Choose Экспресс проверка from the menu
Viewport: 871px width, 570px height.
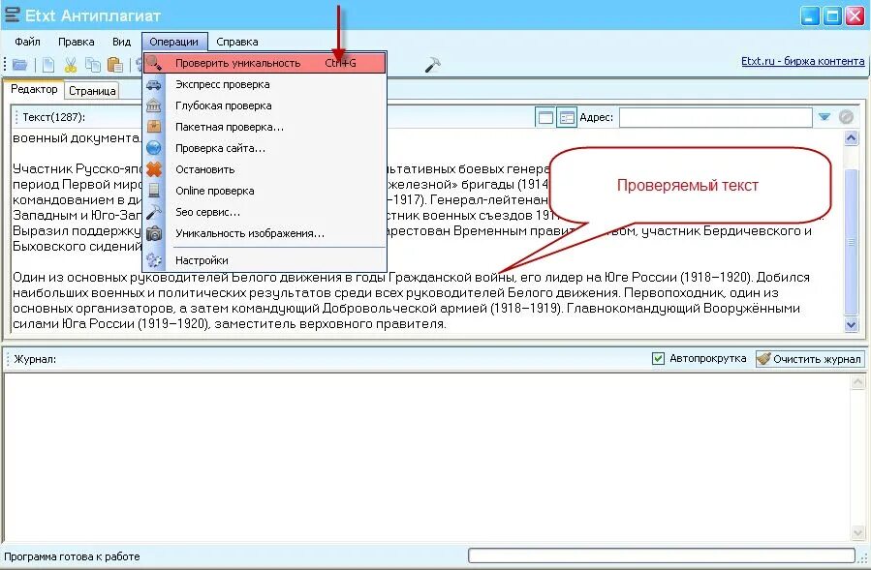(264, 84)
